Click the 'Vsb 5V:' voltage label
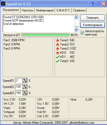The image size is (107, 125). pos(42,112)
